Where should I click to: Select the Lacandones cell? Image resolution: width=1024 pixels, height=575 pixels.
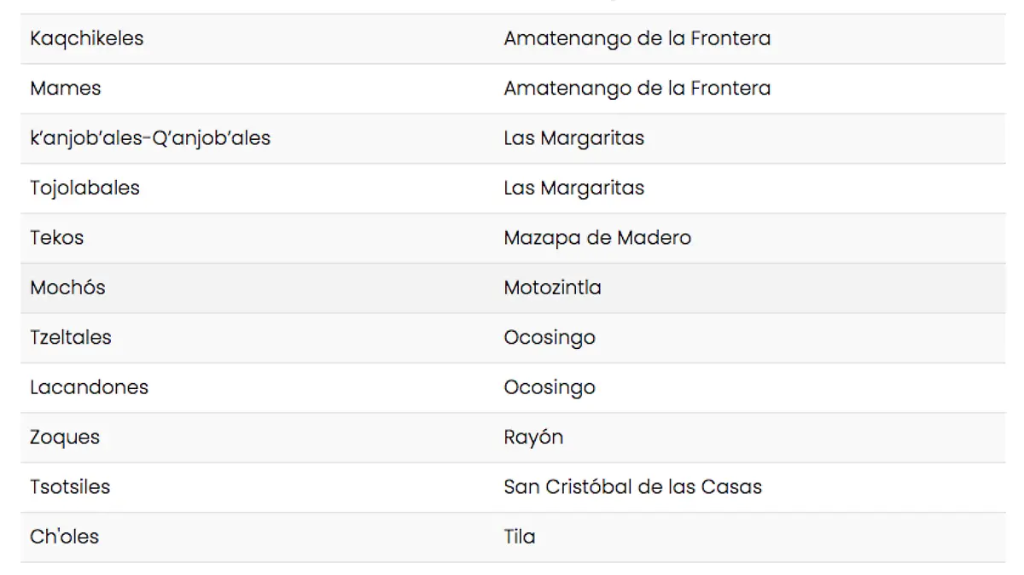tap(89, 386)
